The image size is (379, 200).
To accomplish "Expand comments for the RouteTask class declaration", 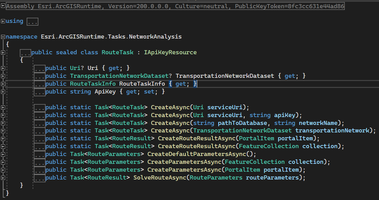I will click(x=3, y=53).
